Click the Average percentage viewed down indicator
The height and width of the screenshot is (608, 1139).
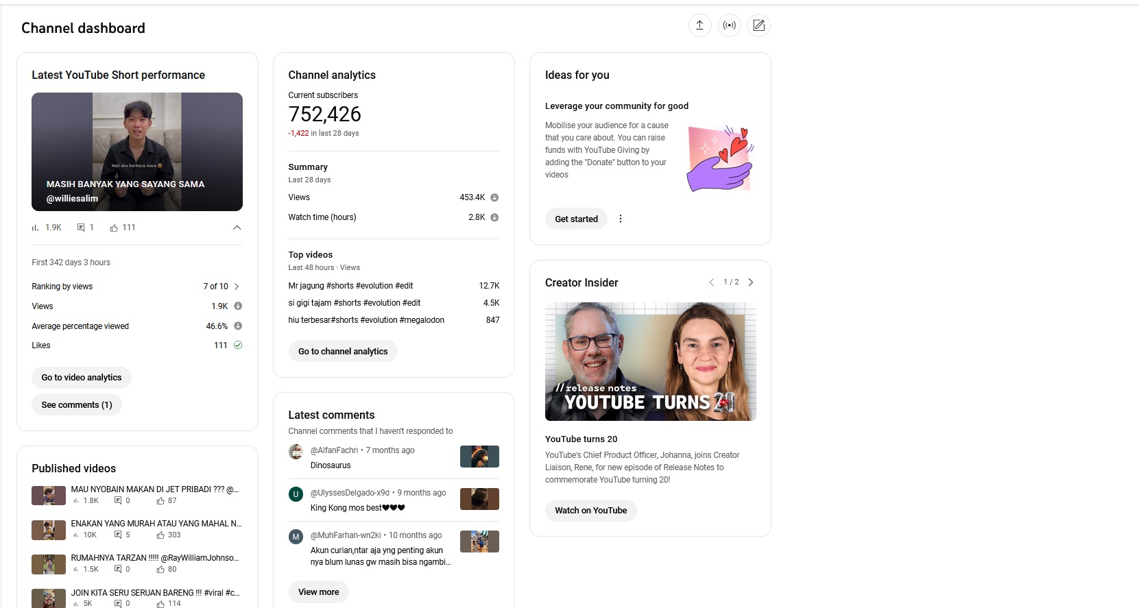238,326
